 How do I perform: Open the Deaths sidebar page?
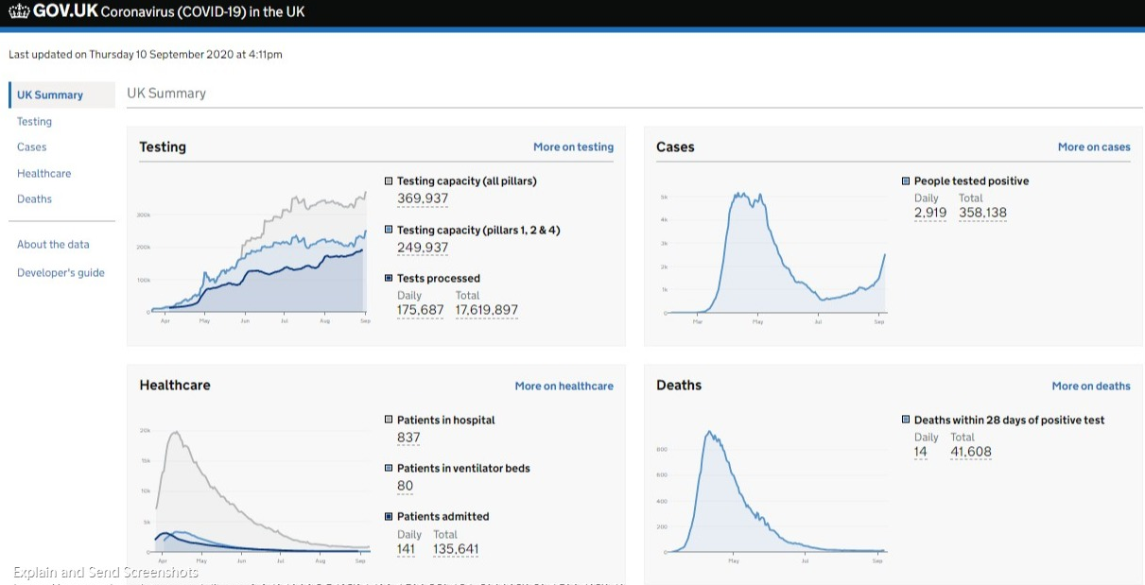(x=34, y=198)
